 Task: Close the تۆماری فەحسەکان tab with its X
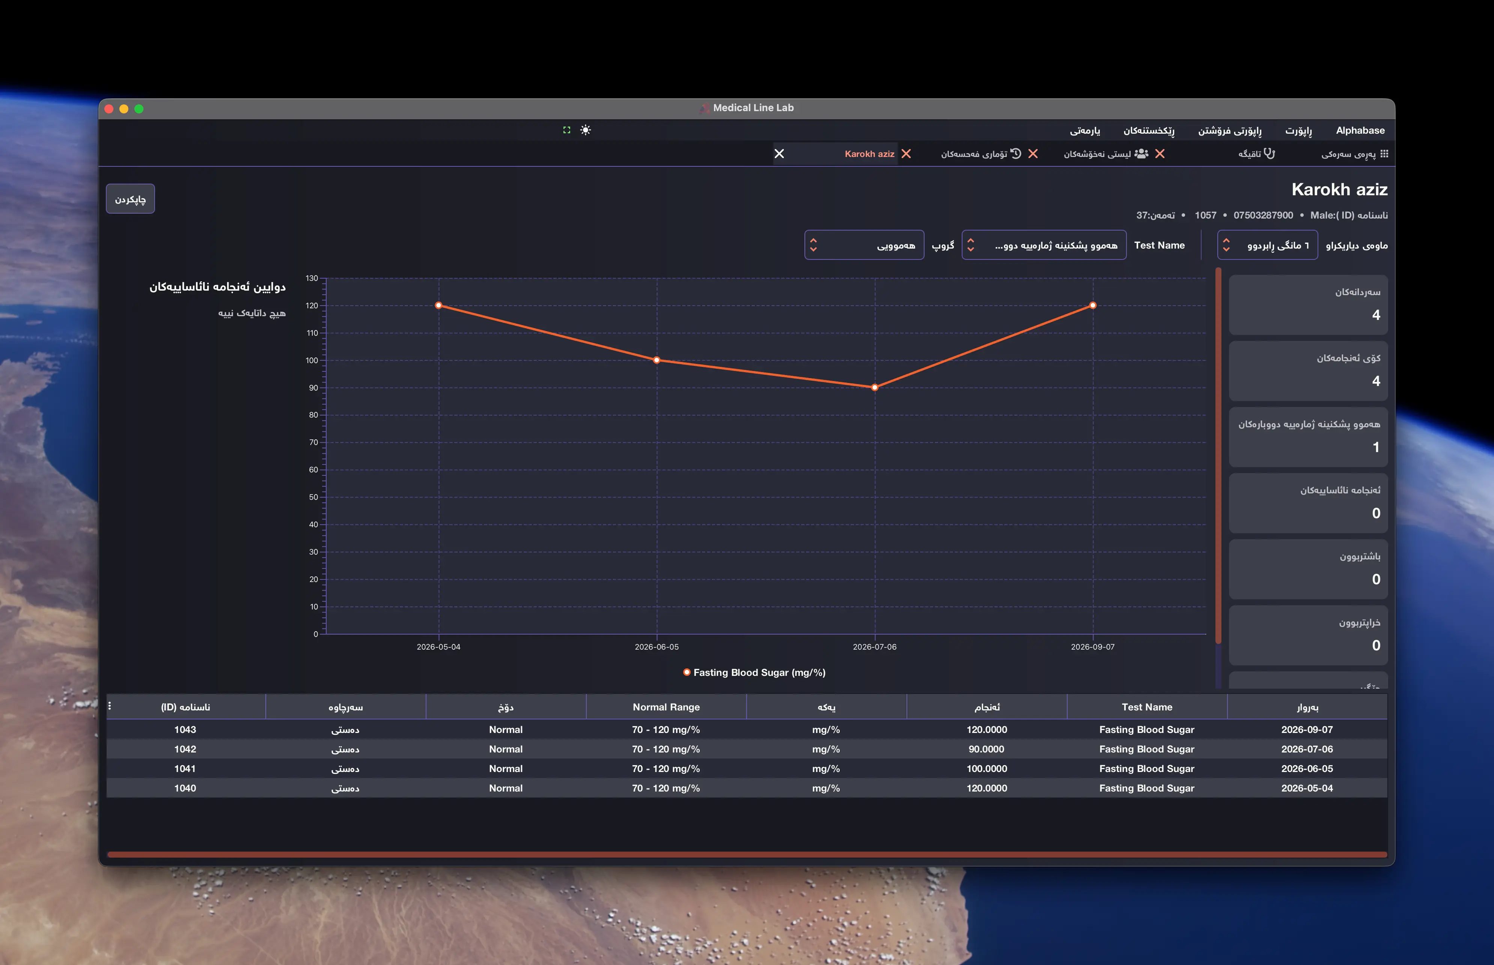coord(1033,154)
